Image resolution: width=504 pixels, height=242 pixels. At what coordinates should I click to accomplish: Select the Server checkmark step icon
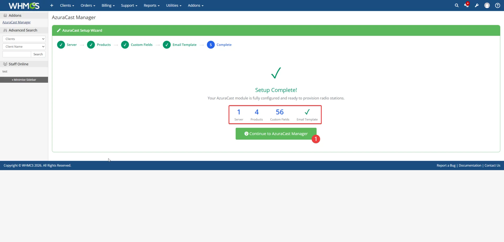pos(61,45)
